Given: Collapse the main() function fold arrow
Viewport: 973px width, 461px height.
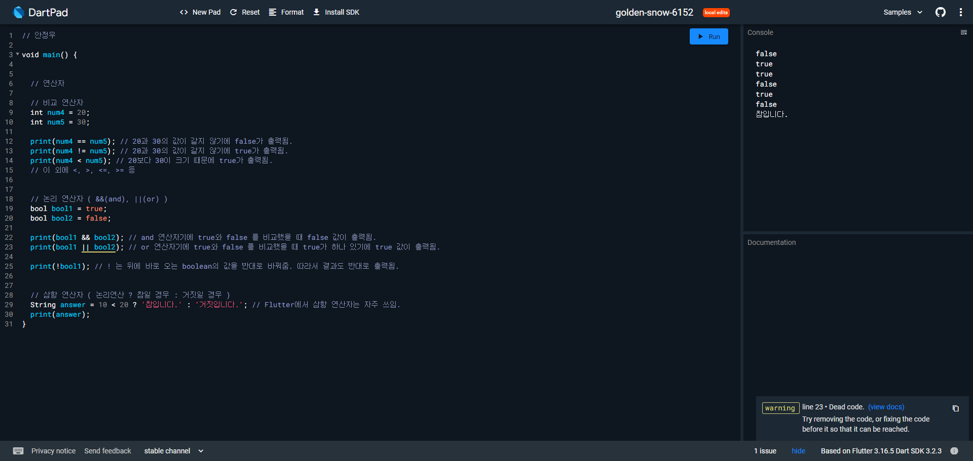Looking at the screenshot, I should click(18, 54).
